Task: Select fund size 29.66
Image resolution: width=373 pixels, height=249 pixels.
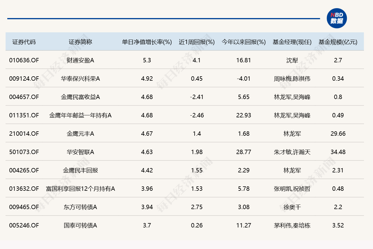Action: [x=338, y=134]
